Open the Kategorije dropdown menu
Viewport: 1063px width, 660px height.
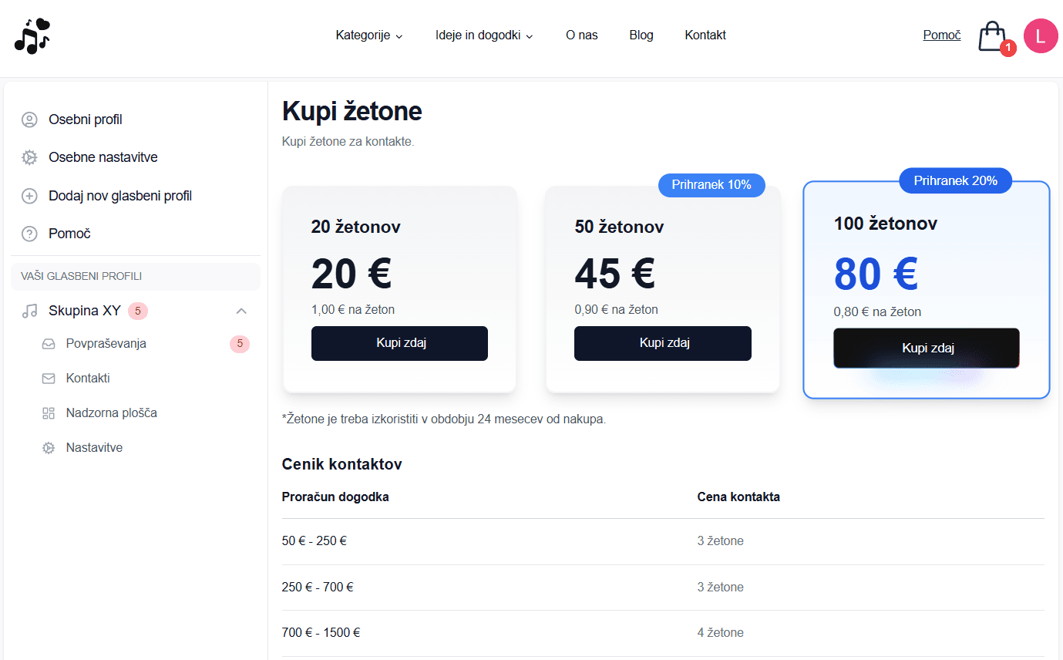(x=369, y=35)
